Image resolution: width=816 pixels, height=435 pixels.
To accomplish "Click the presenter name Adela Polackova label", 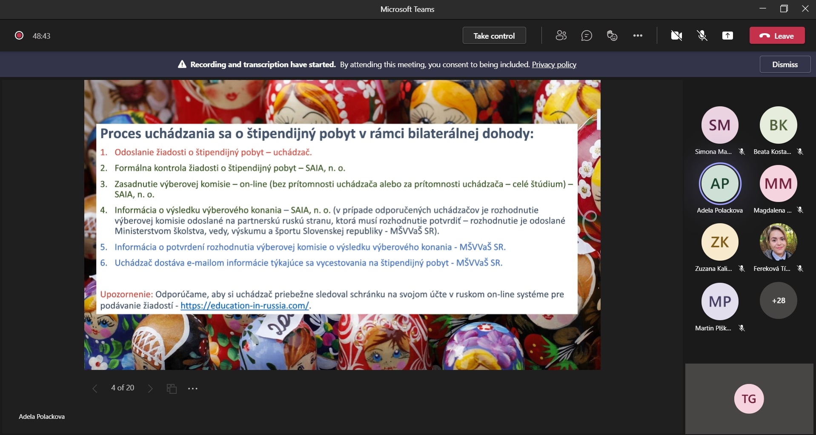I will coord(42,417).
